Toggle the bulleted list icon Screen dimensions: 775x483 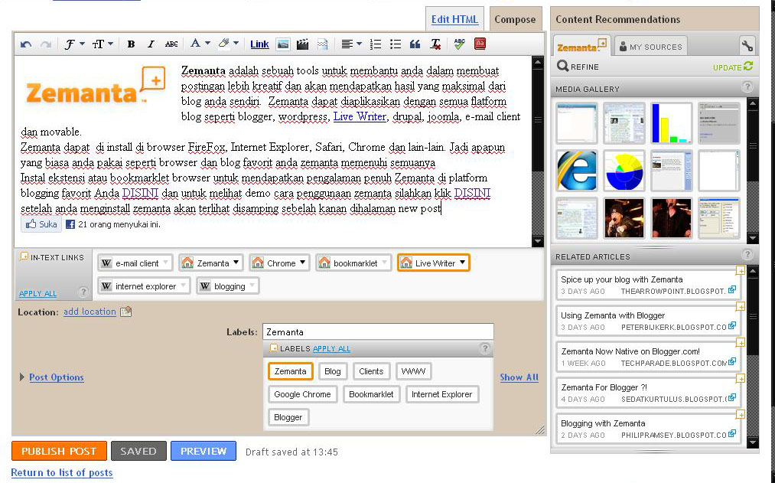[396, 44]
